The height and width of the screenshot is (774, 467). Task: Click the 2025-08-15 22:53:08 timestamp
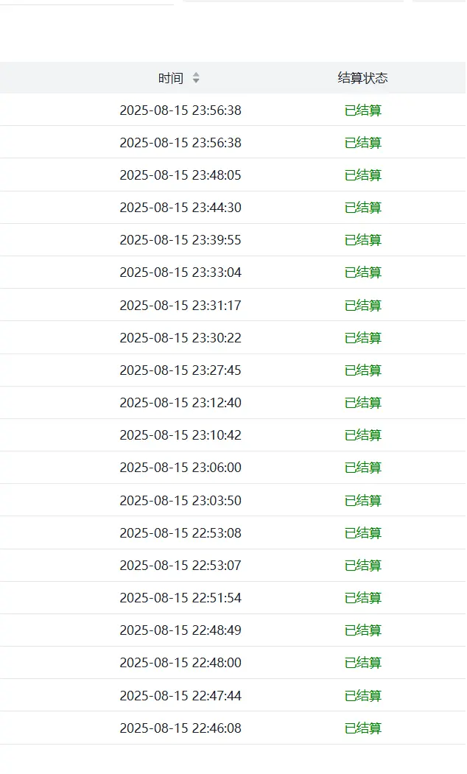pyautogui.click(x=180, y=533)
